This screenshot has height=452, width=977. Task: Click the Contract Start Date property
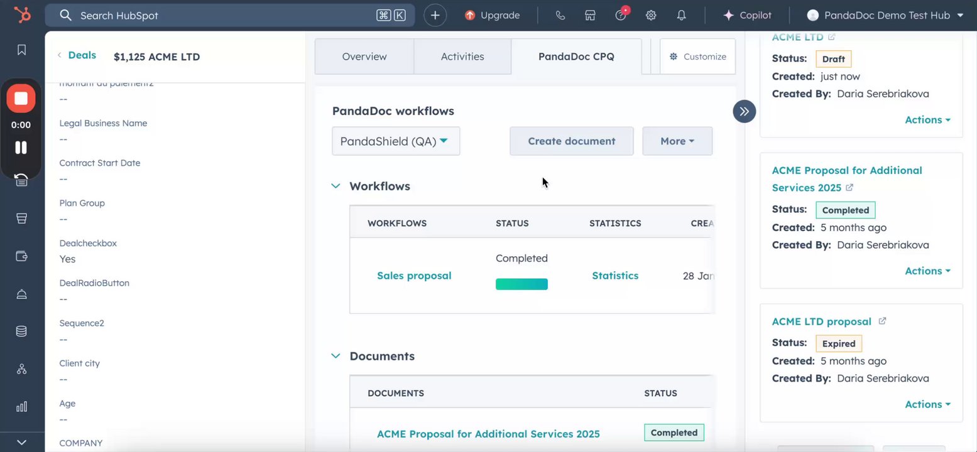tap(100, 163)
